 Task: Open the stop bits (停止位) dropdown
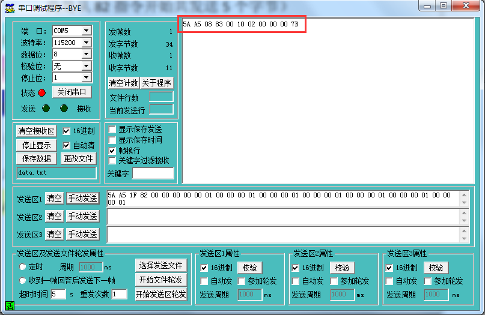point(87,77)
